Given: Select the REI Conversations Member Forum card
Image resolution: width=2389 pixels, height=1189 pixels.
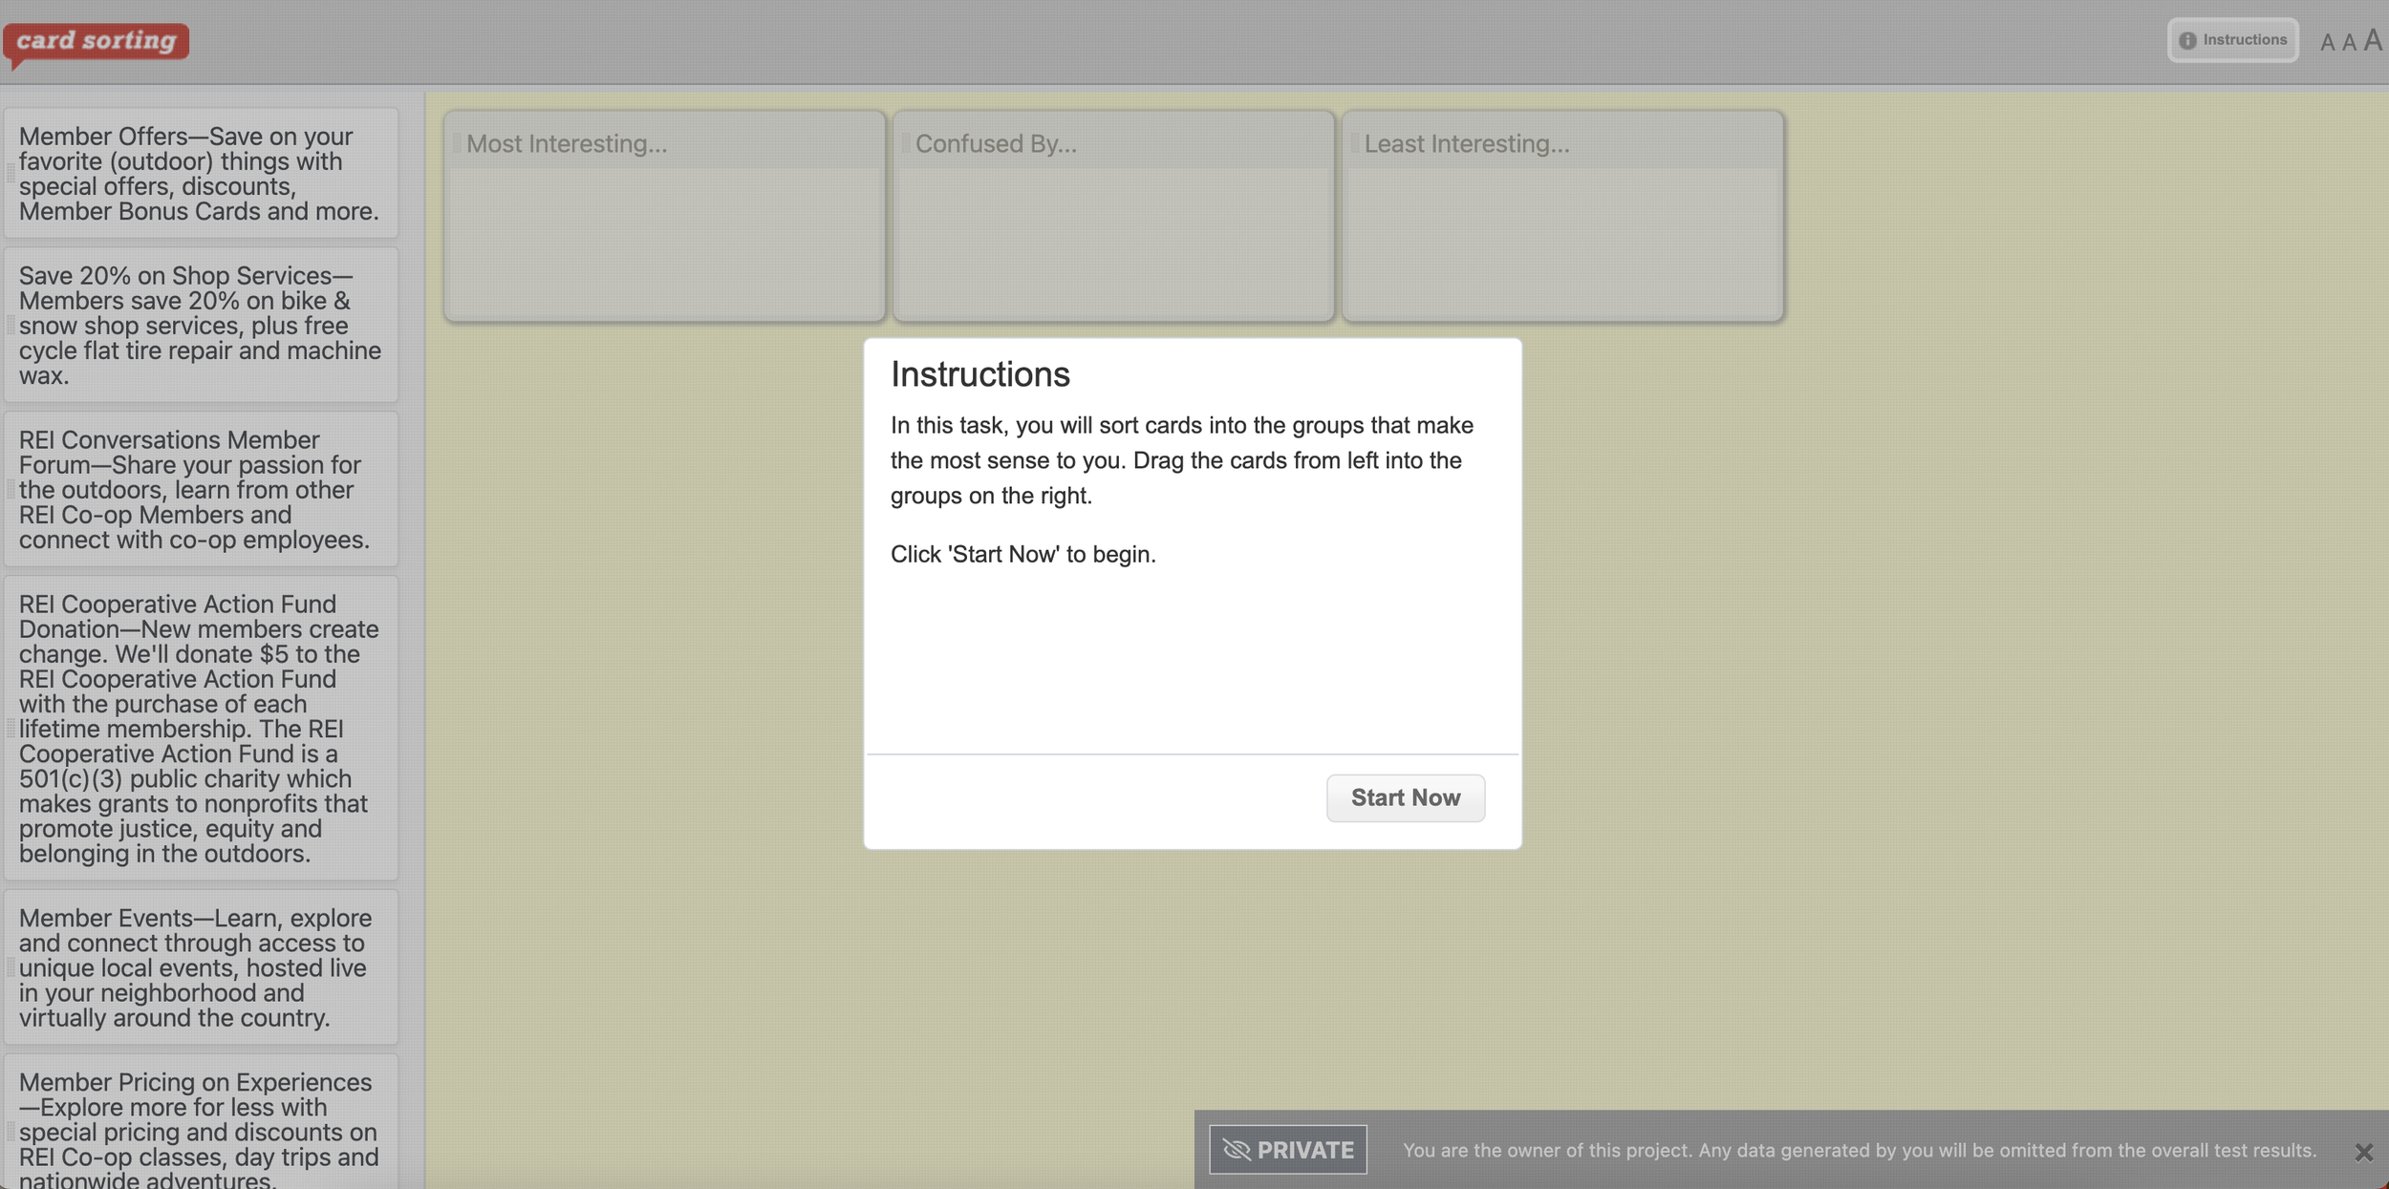Looking at the screenshot, I should tap(201, 490).
